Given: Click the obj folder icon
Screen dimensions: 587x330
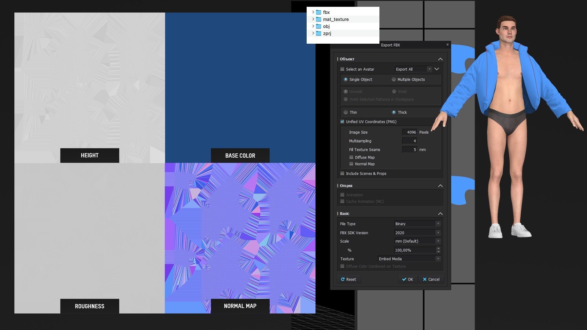Looking at the screenshot, I should 319,26.
